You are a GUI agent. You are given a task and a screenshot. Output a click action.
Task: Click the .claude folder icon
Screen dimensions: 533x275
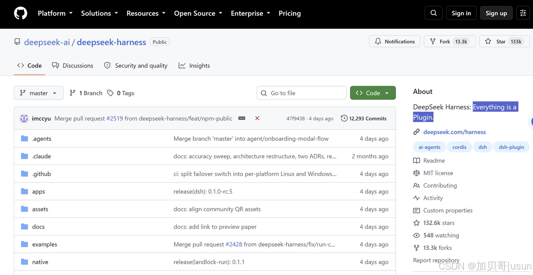click(x=25, y=156)
